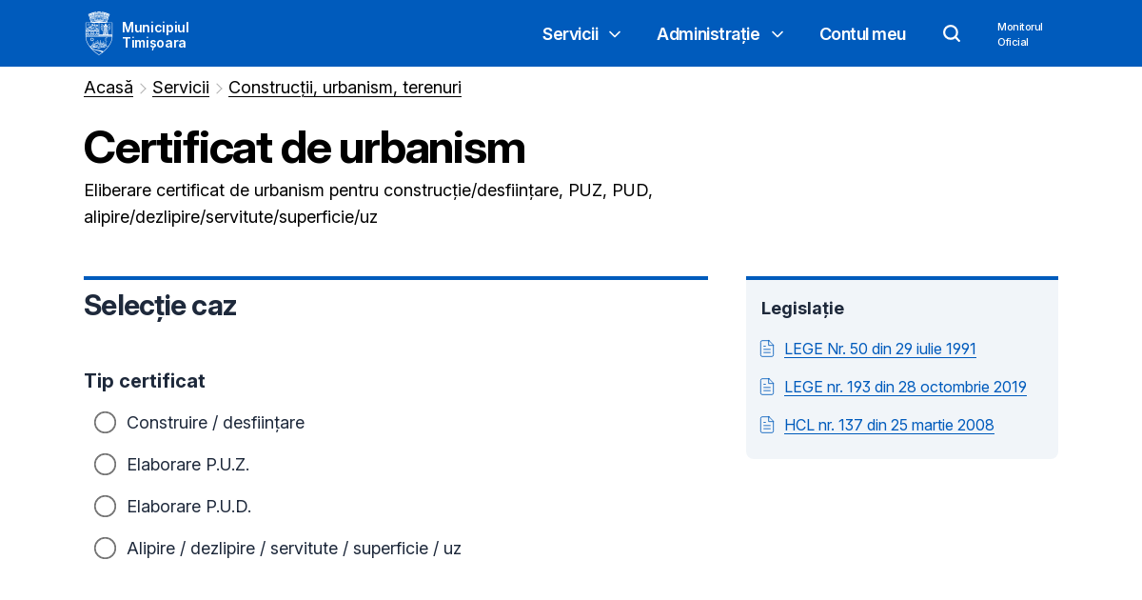Select the Elaborare P.U.D. radio button
The image size is (1142, 600).
point(105,506)
